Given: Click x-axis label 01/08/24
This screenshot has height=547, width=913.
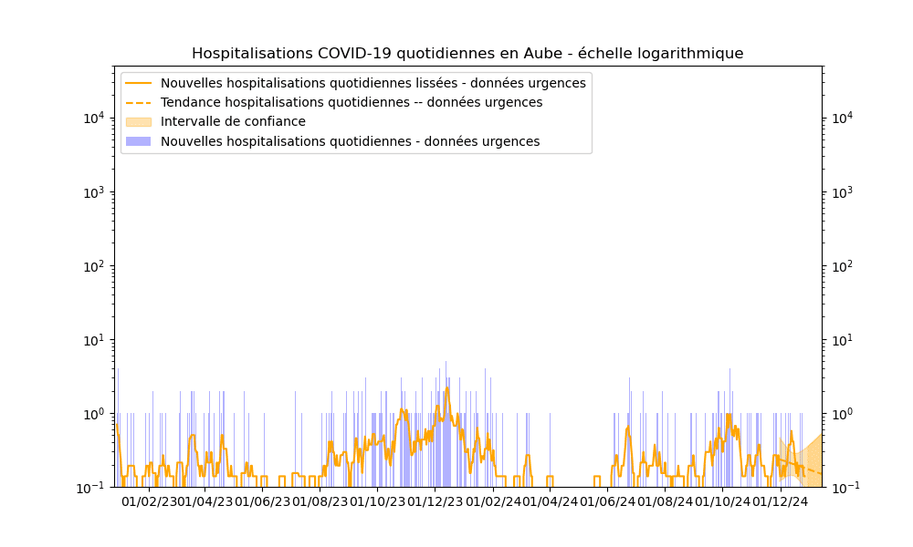Looking at the screenshot, I should (x=665, y=501).
